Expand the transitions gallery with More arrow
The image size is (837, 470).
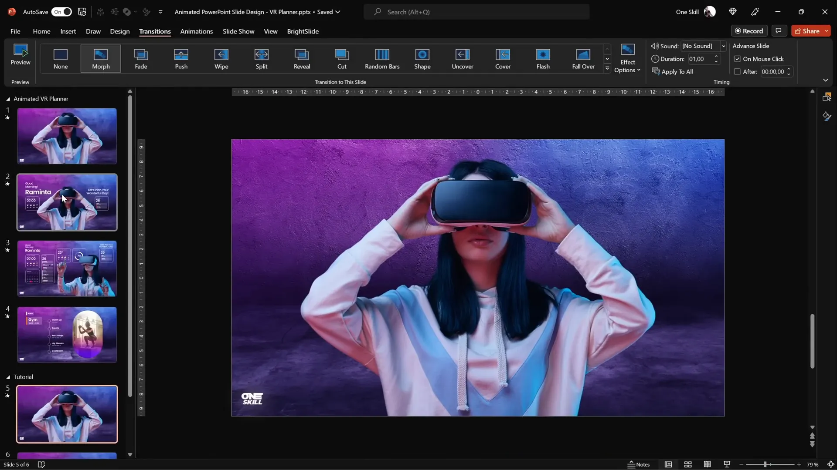[607, 68]
